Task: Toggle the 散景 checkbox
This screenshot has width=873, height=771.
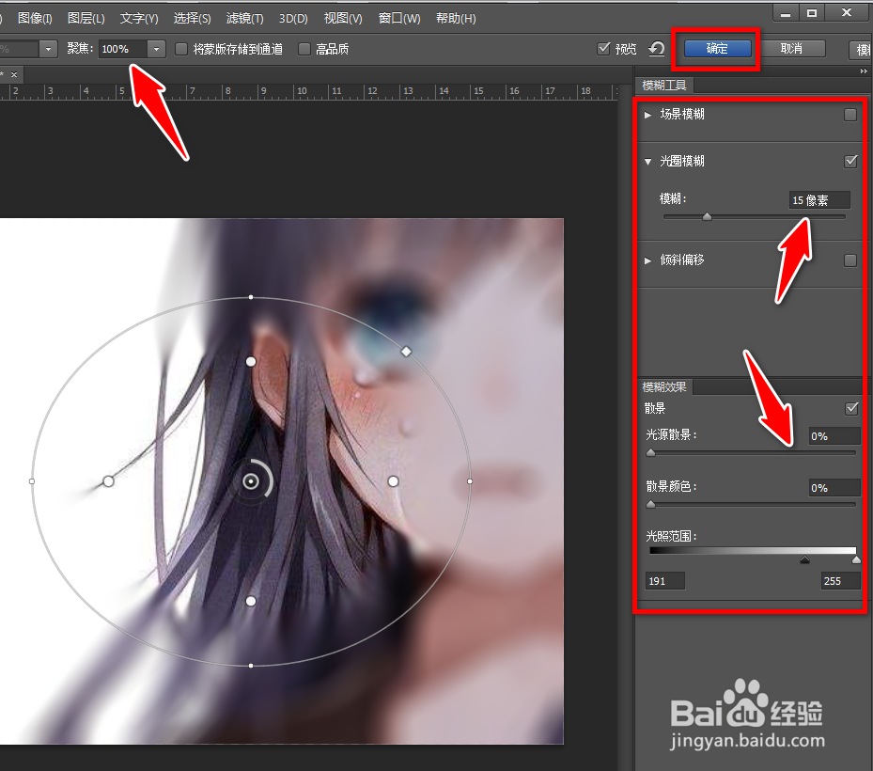Action: (851, 408)
